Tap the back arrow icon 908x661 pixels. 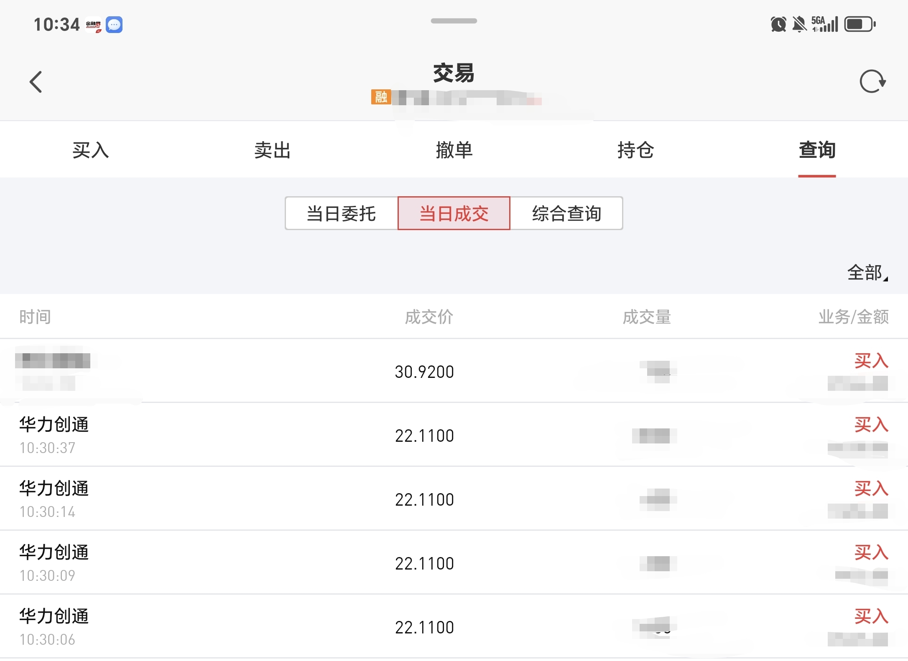pyautogui.click(x=36, y=82)
